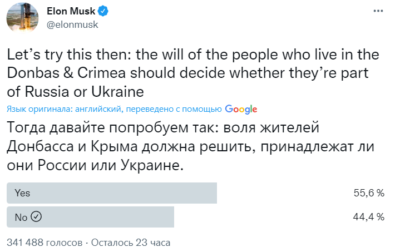Click the Google logo in translation note

[x=241, y=108]
